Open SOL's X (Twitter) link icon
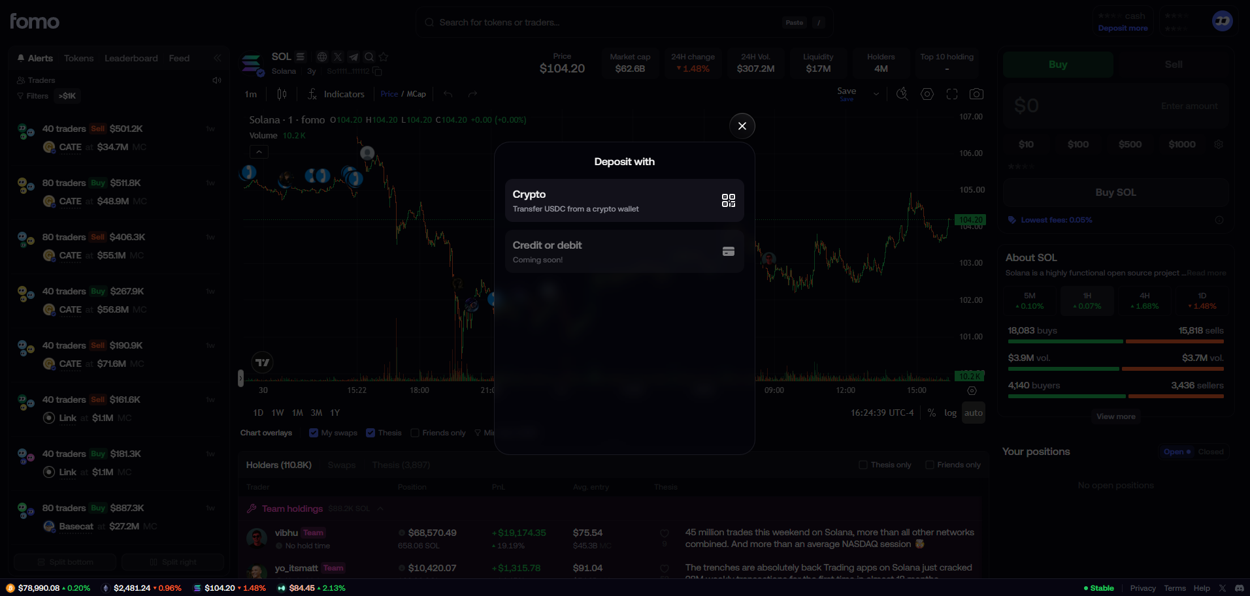Image resolution: width=1250 pixels, height=596 pixels. pyautogui.click(x=337, y=57)
